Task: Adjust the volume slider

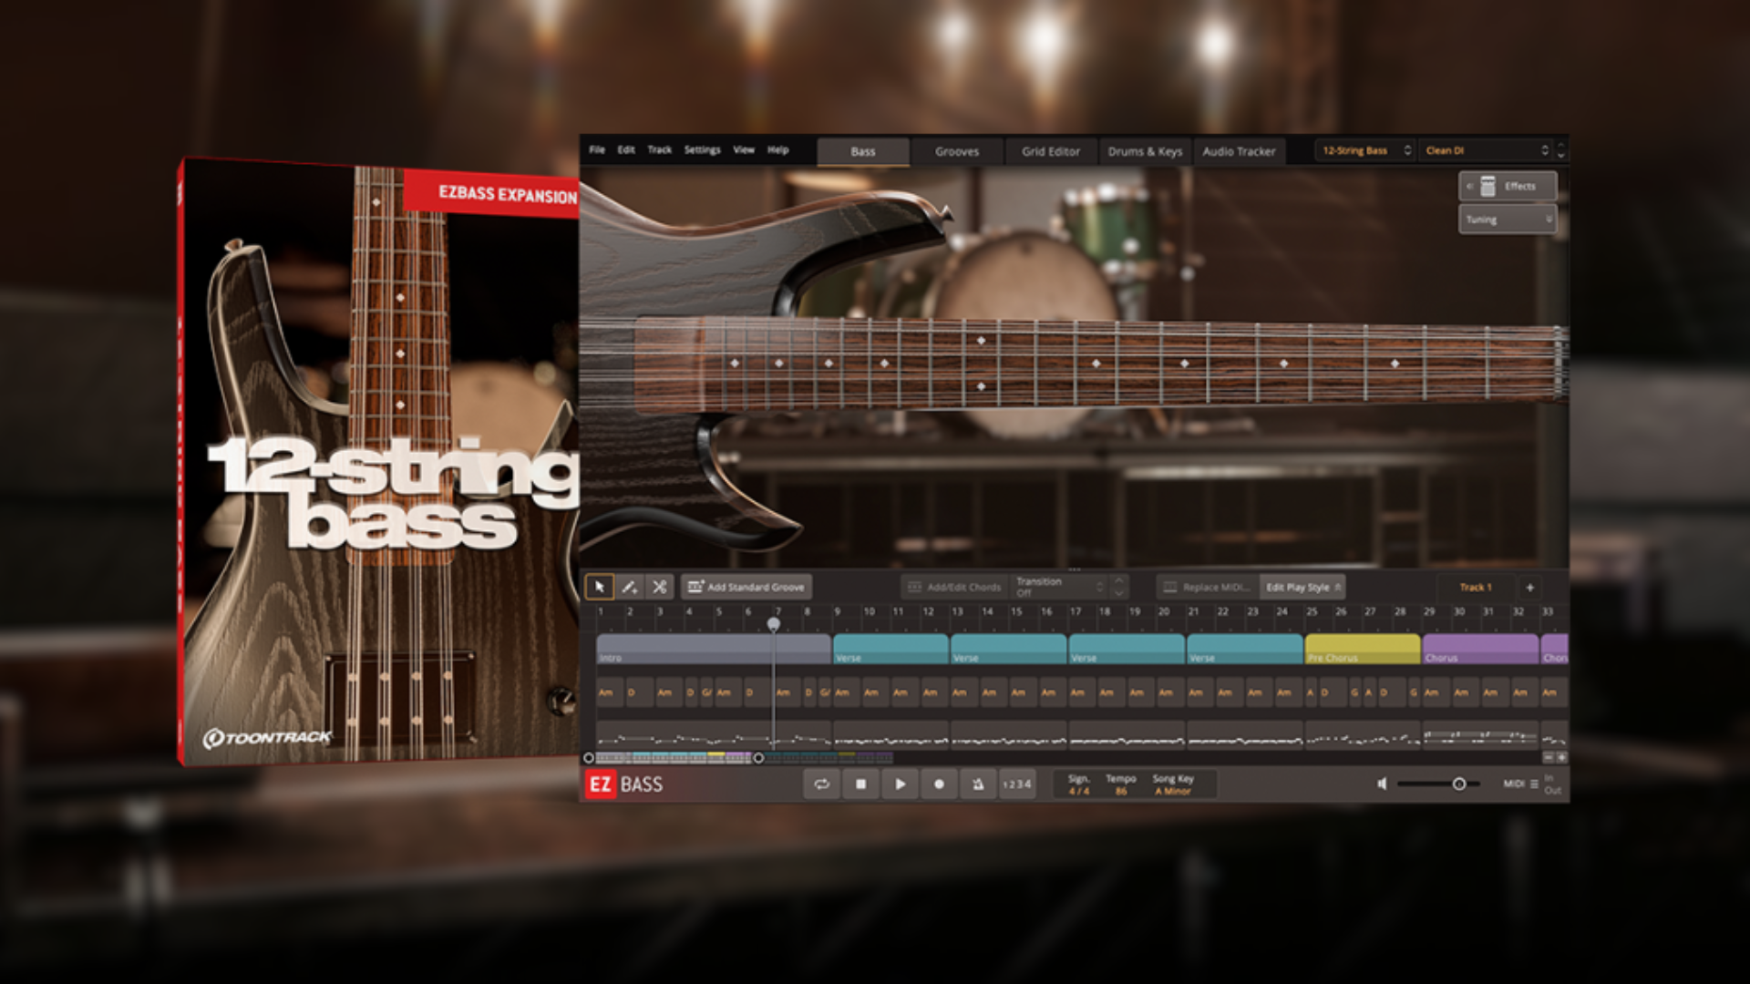Action: pos(1459,783)
